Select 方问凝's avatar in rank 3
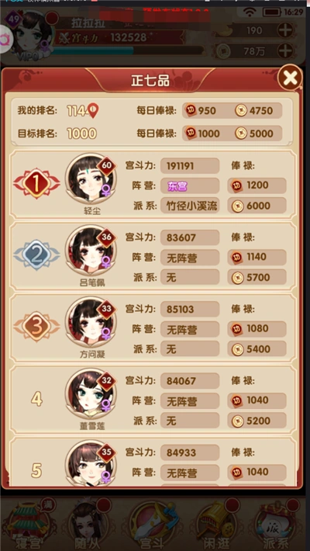Image resolution: width=310 pixels, height=551 pixels. (x=91, y=323)
